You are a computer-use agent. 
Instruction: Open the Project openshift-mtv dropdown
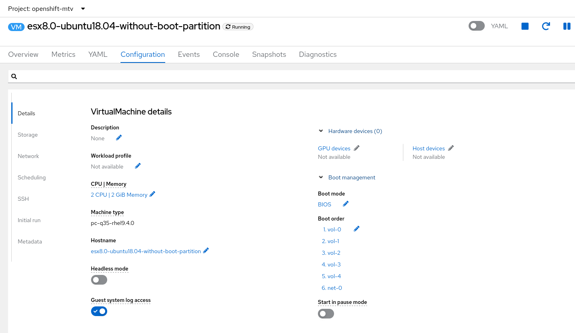click(x=47, y=8)
